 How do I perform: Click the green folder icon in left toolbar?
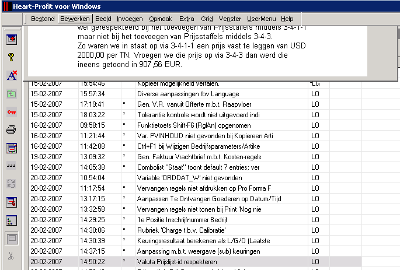[x=11, y=94]
